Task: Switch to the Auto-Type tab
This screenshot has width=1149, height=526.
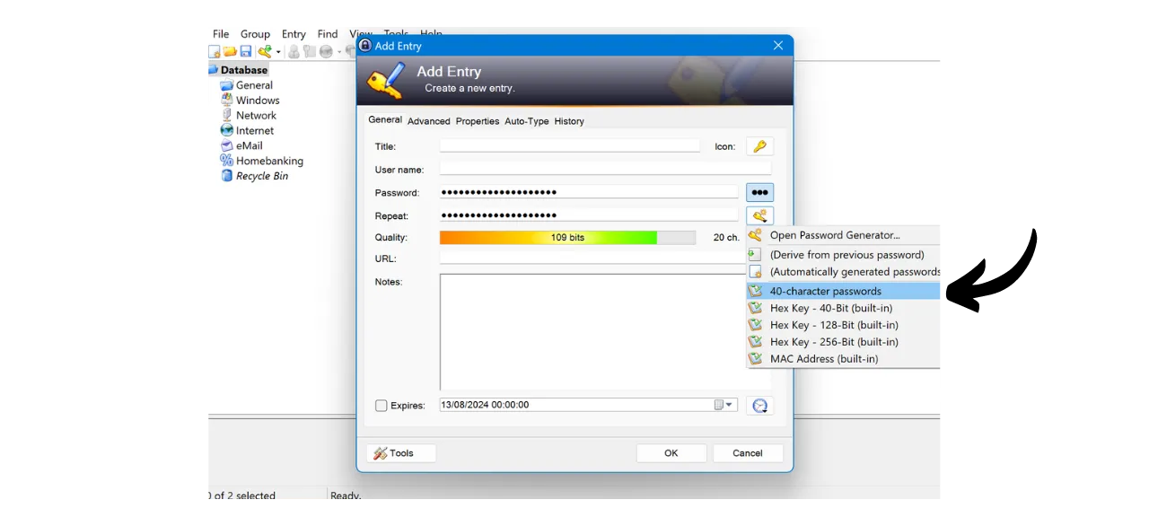Action: point(527,121)
